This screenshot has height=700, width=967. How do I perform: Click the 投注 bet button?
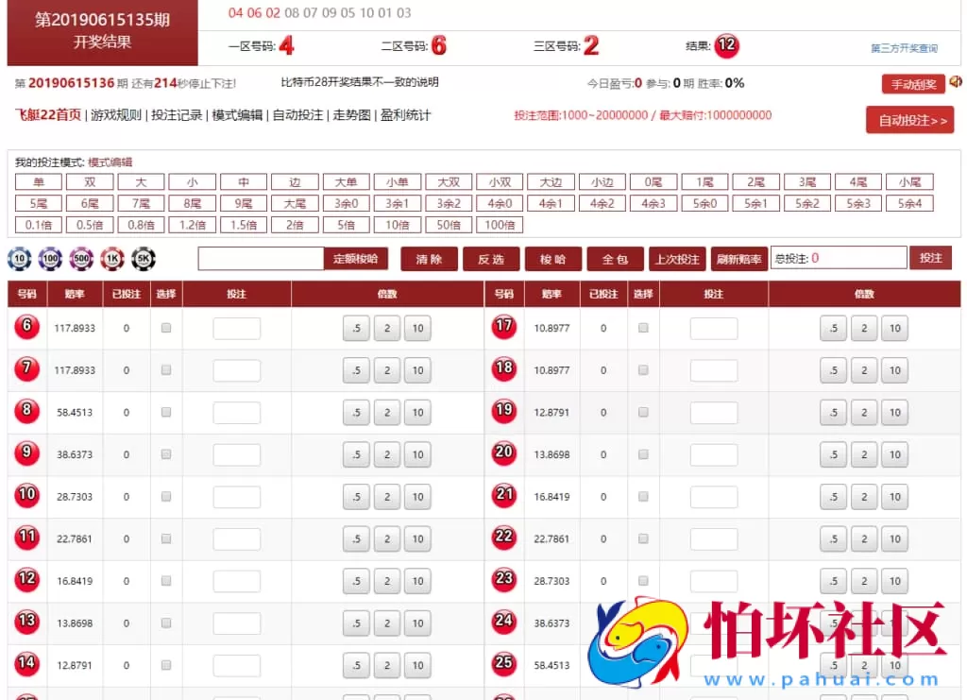click(931, 258)
